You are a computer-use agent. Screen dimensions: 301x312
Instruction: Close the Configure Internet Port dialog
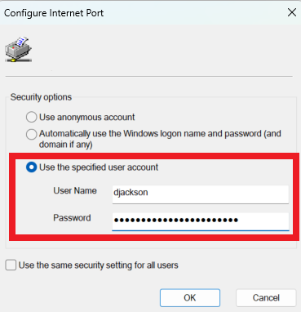(292, 12)
